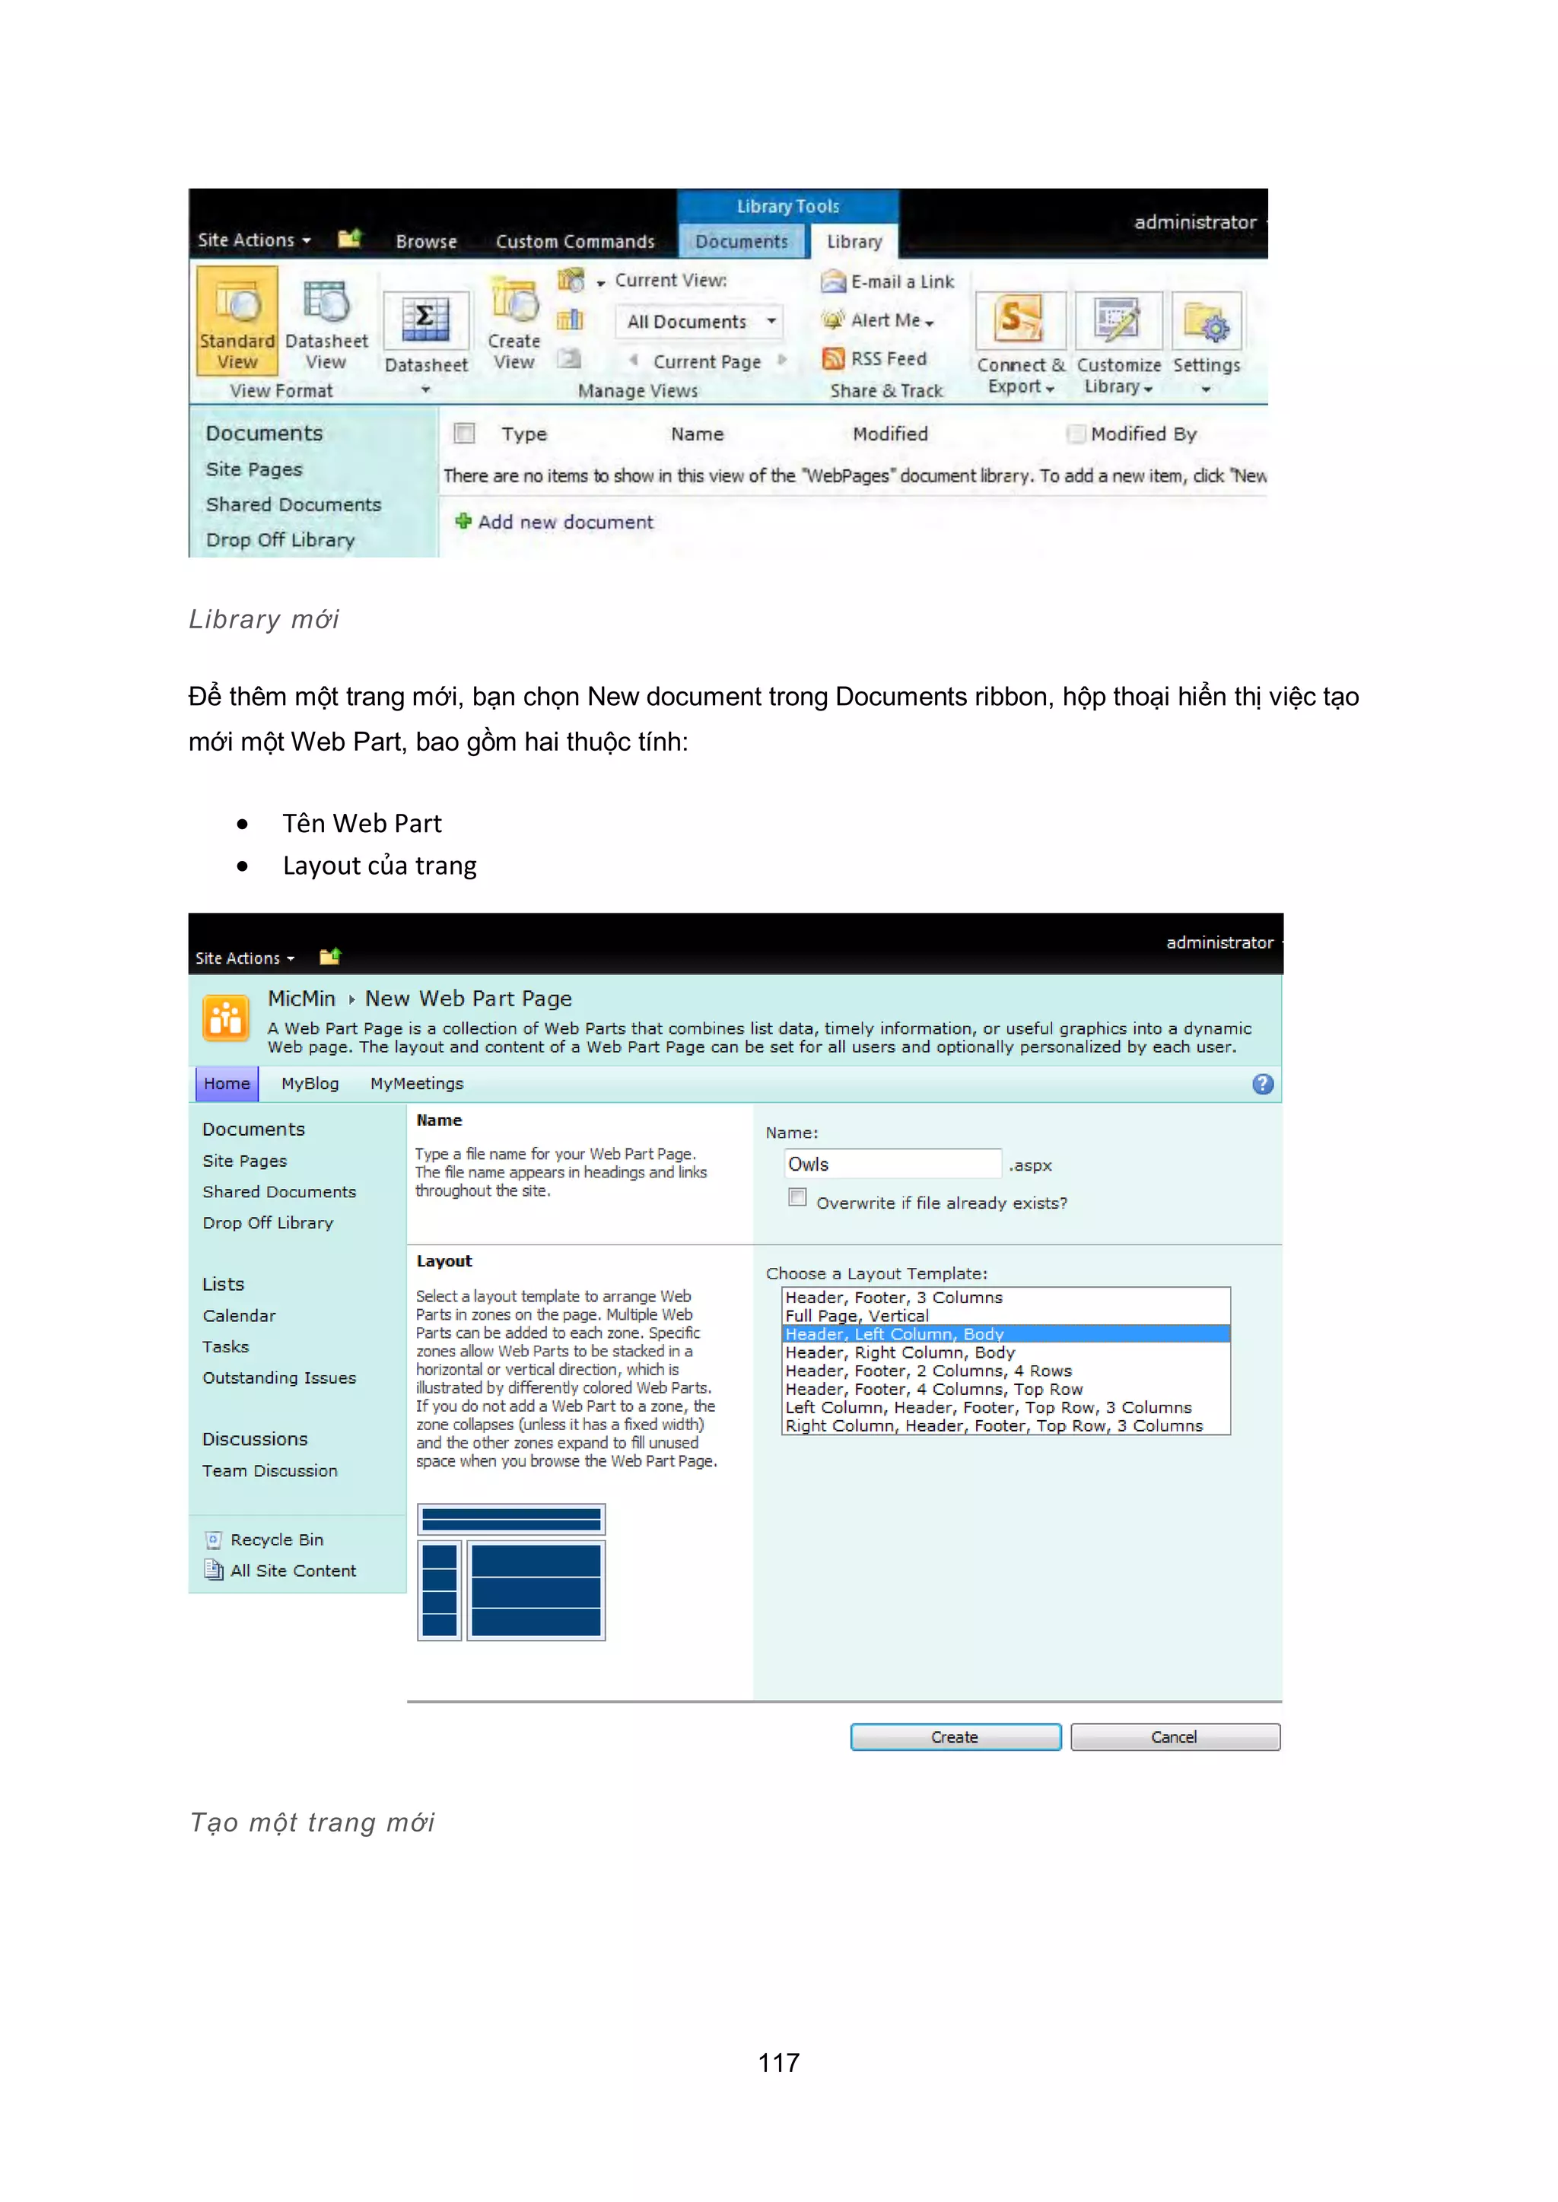This screenshot has height=2202, width=1558.
Task: Expand the All Documents view dropdown
Action: 771,321
